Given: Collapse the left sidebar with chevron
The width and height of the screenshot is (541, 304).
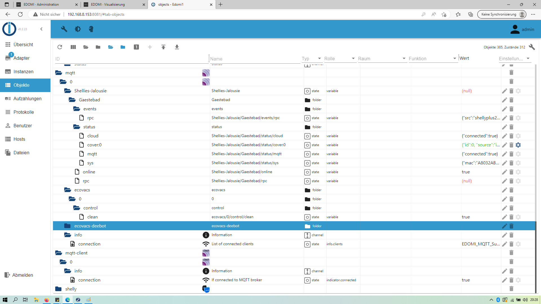Looking at the screenshot, I should click(41, 29).
